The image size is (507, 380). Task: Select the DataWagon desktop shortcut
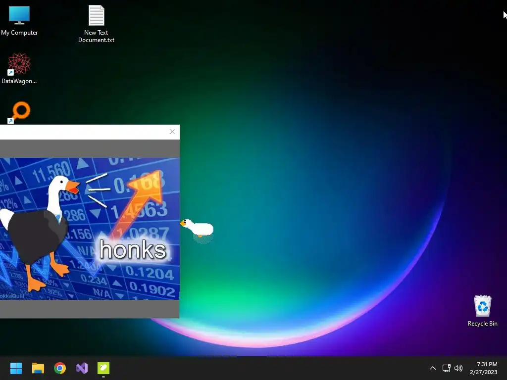[19, 68]
